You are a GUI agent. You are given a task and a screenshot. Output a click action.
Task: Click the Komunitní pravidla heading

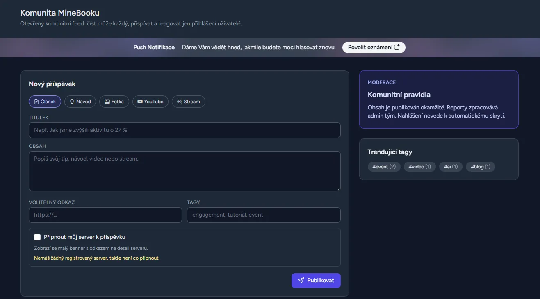coord(399,95)
